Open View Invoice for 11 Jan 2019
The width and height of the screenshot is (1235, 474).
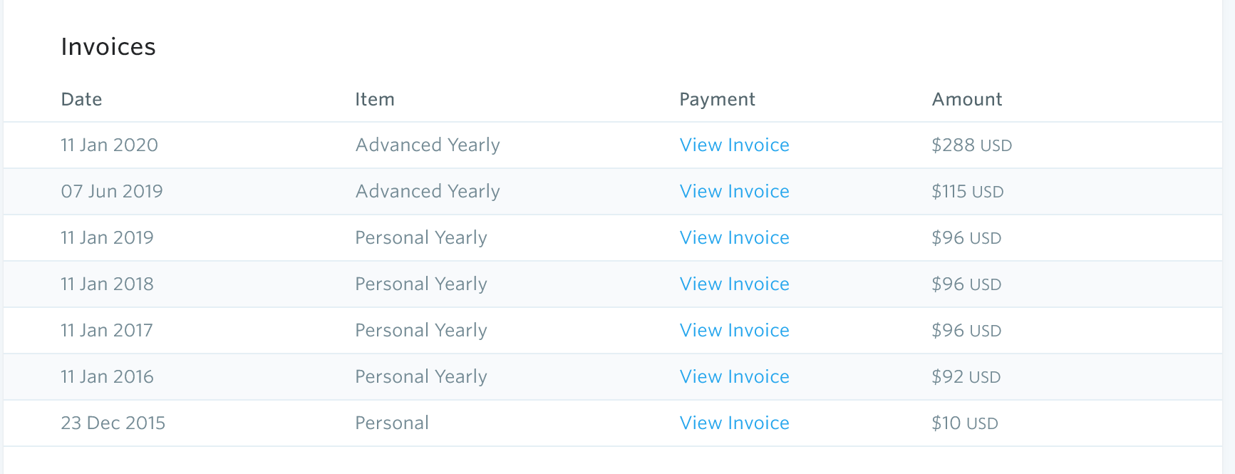pyautogui.click(x=734, y=237)
